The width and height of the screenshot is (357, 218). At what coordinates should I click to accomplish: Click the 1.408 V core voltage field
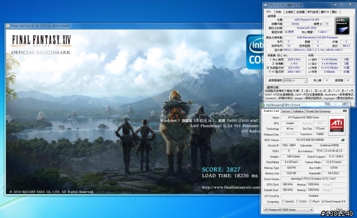pyautogui.click(x=322, y=32)
